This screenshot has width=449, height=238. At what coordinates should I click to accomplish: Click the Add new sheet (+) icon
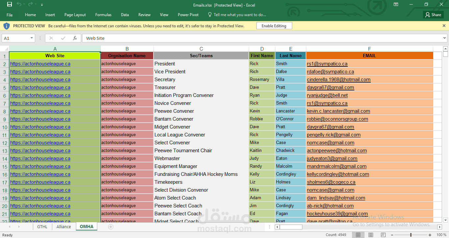coord(110,226)
